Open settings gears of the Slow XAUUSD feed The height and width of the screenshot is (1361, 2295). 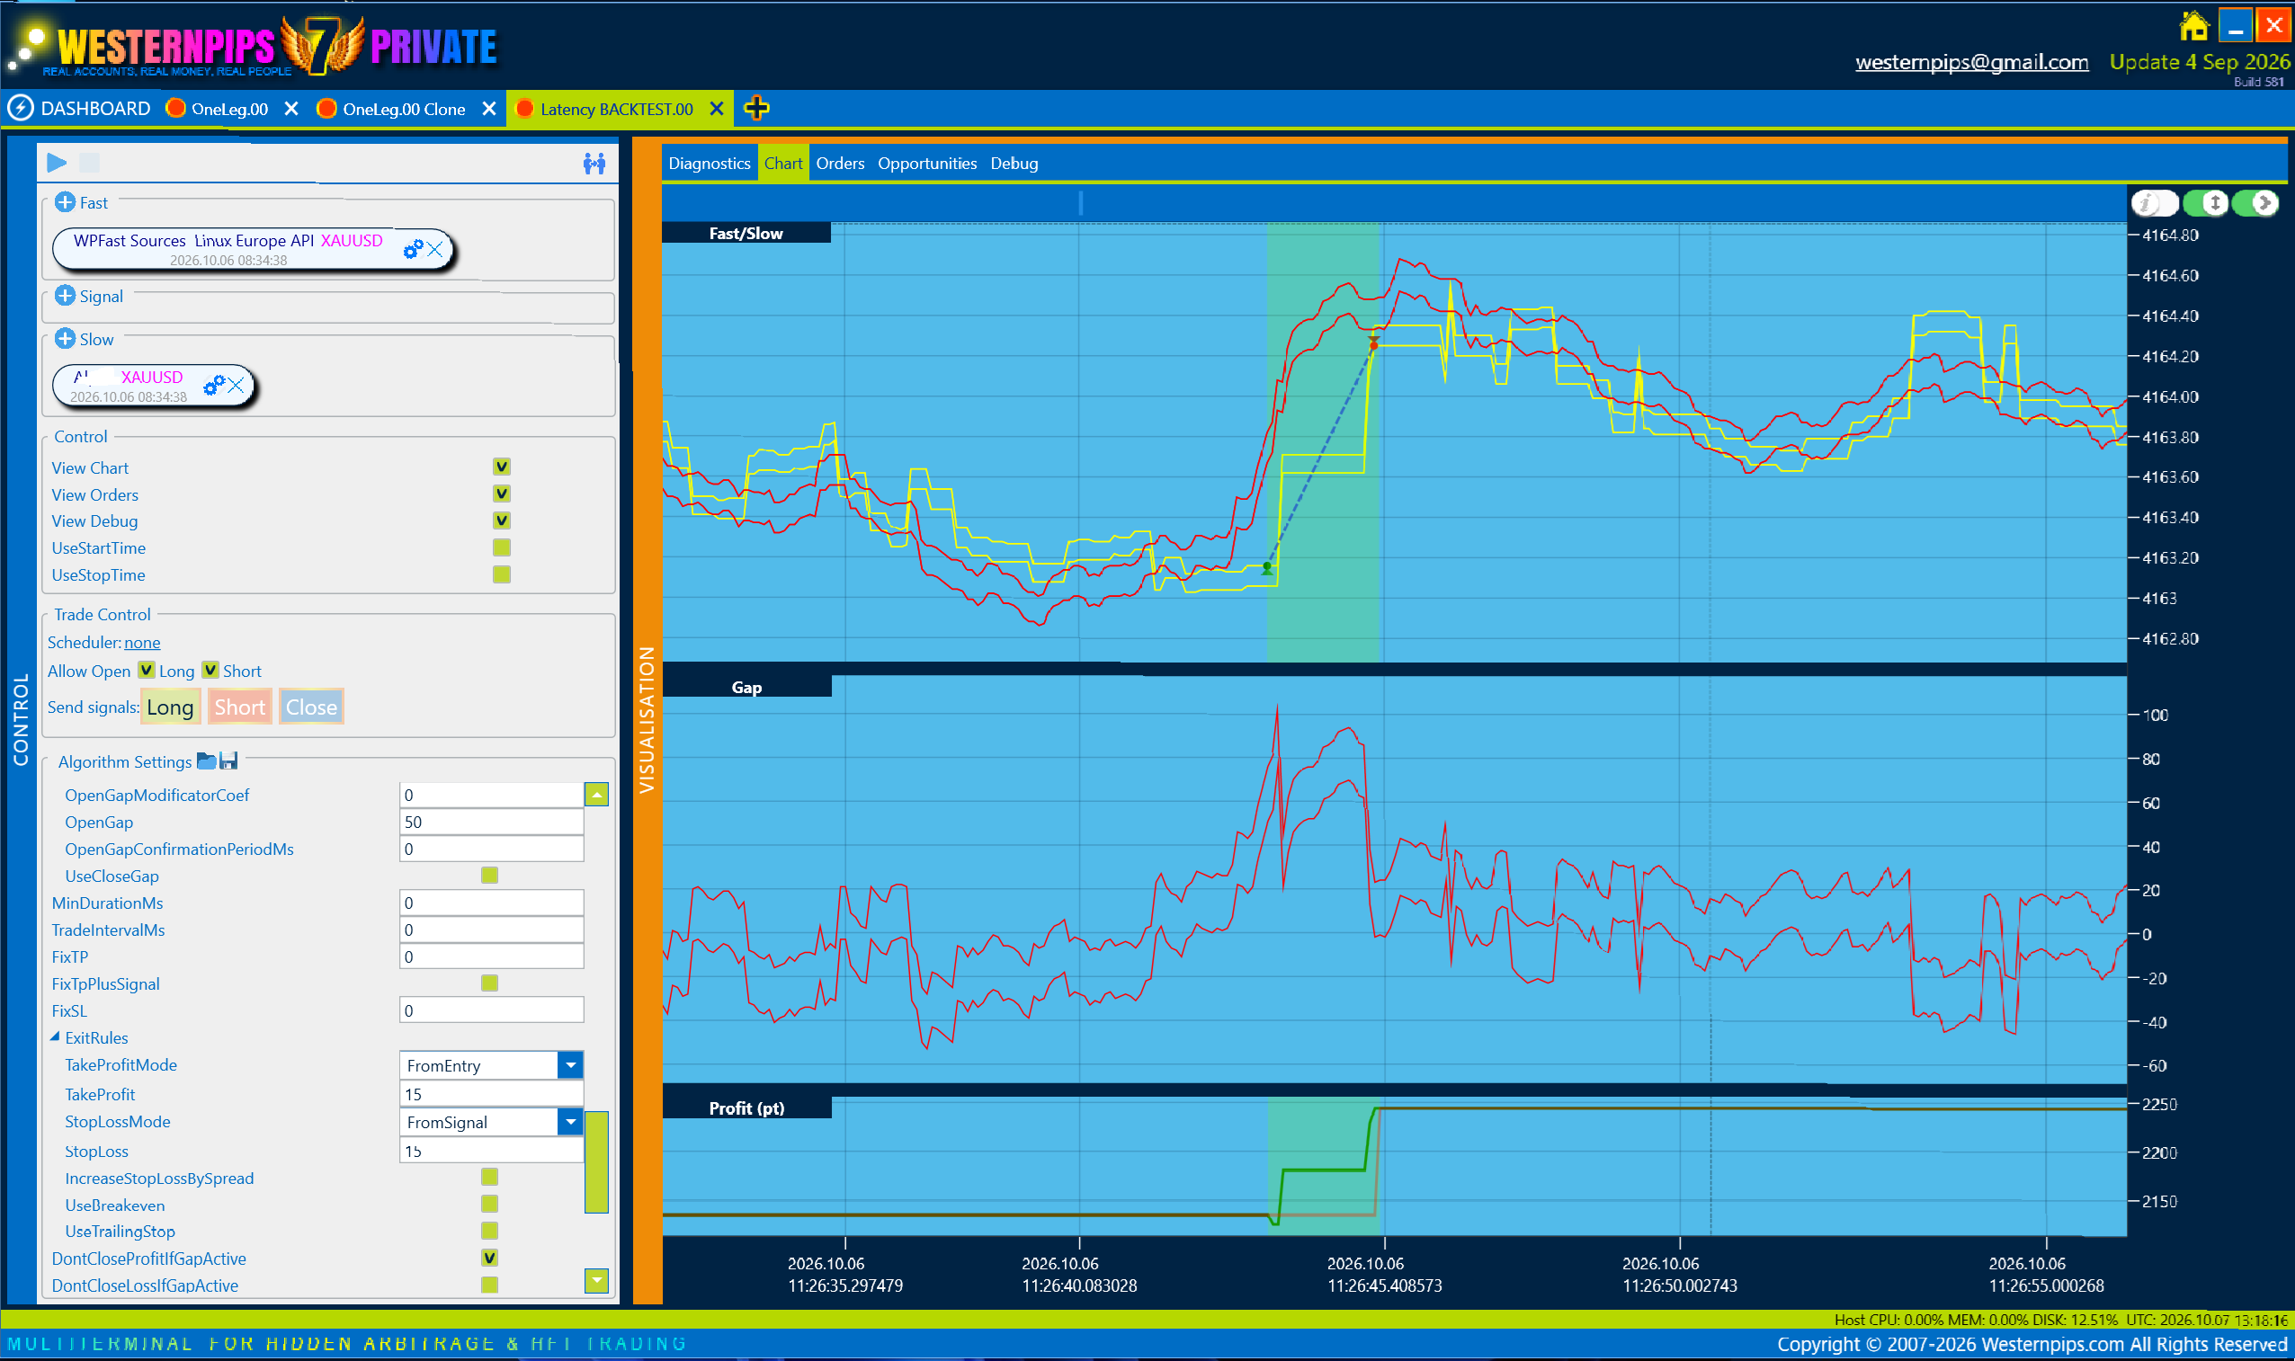tap(214, 385)
